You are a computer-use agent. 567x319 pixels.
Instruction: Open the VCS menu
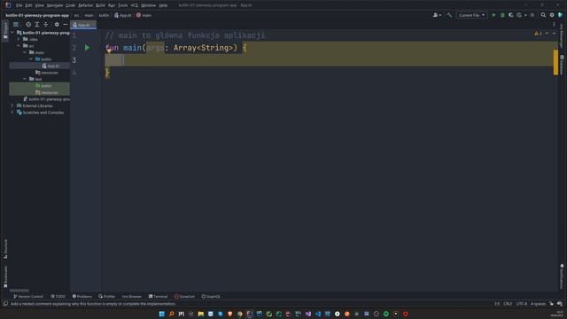[134, 5]
